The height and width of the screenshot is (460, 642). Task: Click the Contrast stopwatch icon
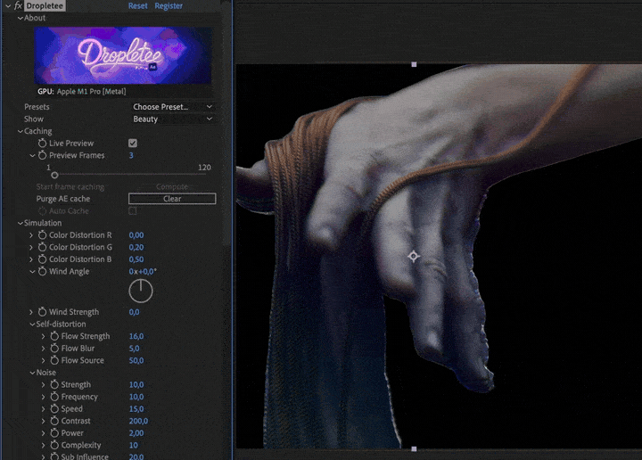[x=53, y=421]
